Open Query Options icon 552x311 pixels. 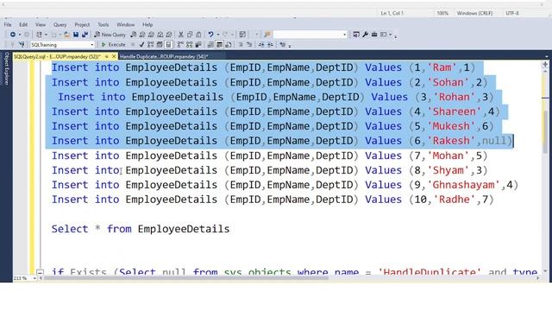160,45
